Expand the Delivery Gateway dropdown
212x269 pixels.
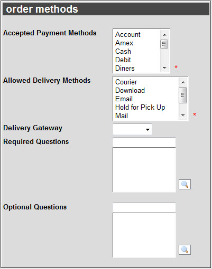(x=132, y=129)
